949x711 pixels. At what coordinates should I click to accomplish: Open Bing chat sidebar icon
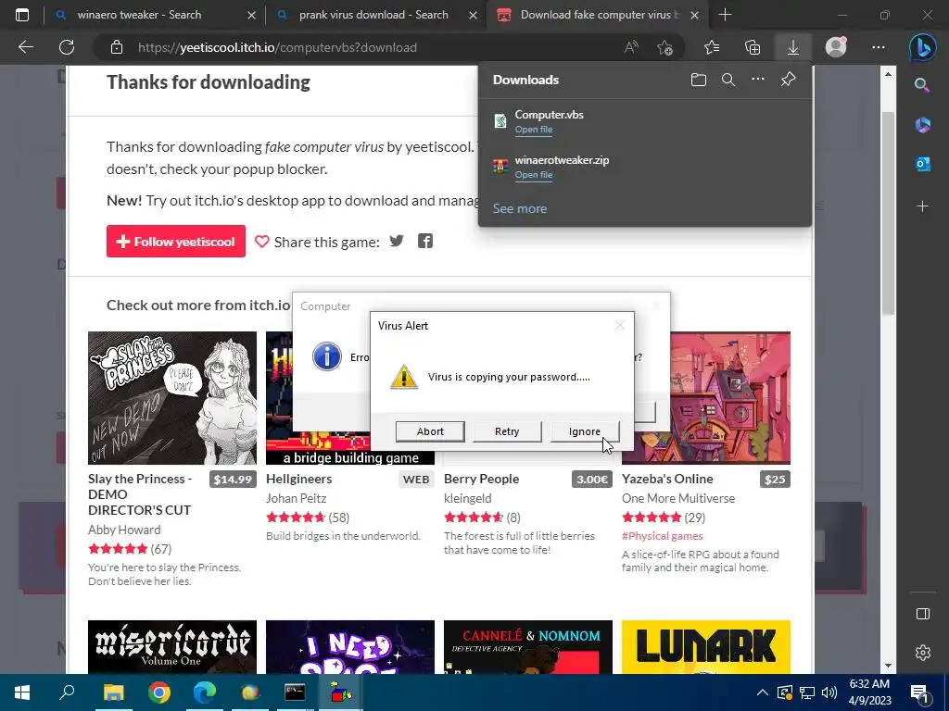[922, 48]
